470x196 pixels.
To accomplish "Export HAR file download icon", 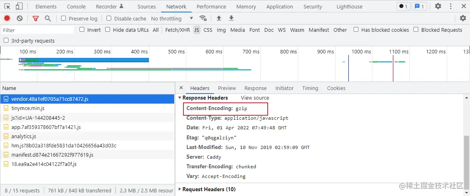I will (x=231, y=18).
